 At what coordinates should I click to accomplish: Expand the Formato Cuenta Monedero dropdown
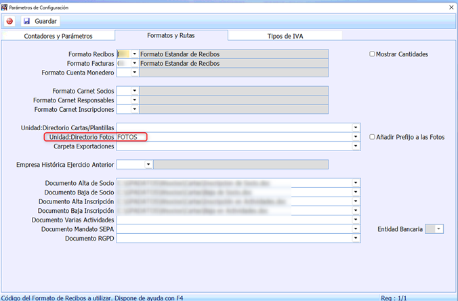(134, 73)
